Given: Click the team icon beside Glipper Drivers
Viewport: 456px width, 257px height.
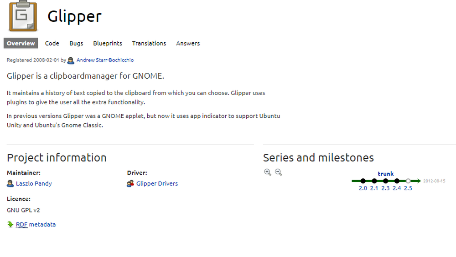Looking at the screenshot, I should pos(130,184).
